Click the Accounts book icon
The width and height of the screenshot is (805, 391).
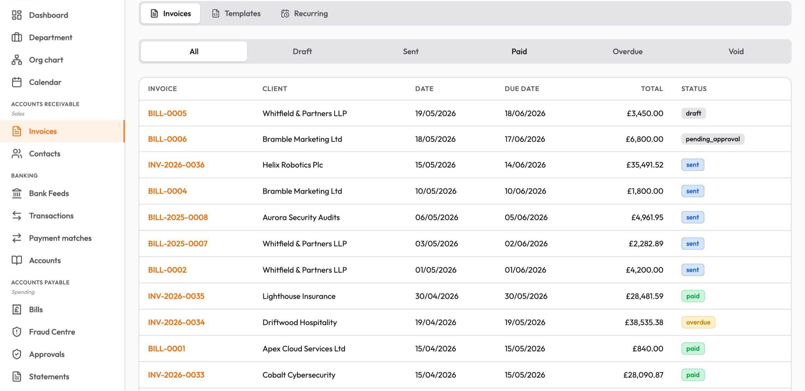(x=17, y=261)
